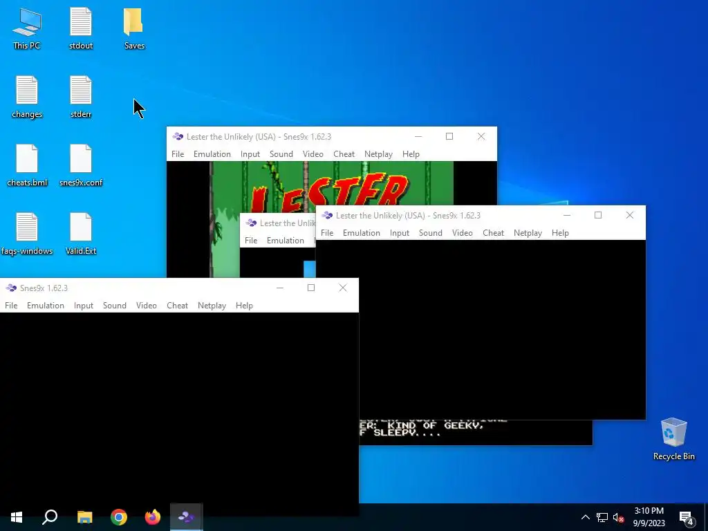Click Snes9x logo in bottom-left window title
The height and width of the screenshot is (531, 708).
click(11, 288)
